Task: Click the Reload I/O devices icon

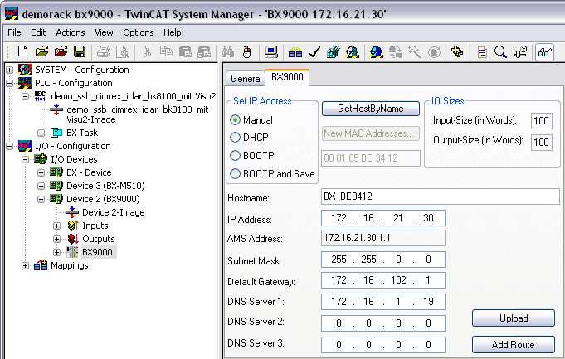Action: coord(396,52)
